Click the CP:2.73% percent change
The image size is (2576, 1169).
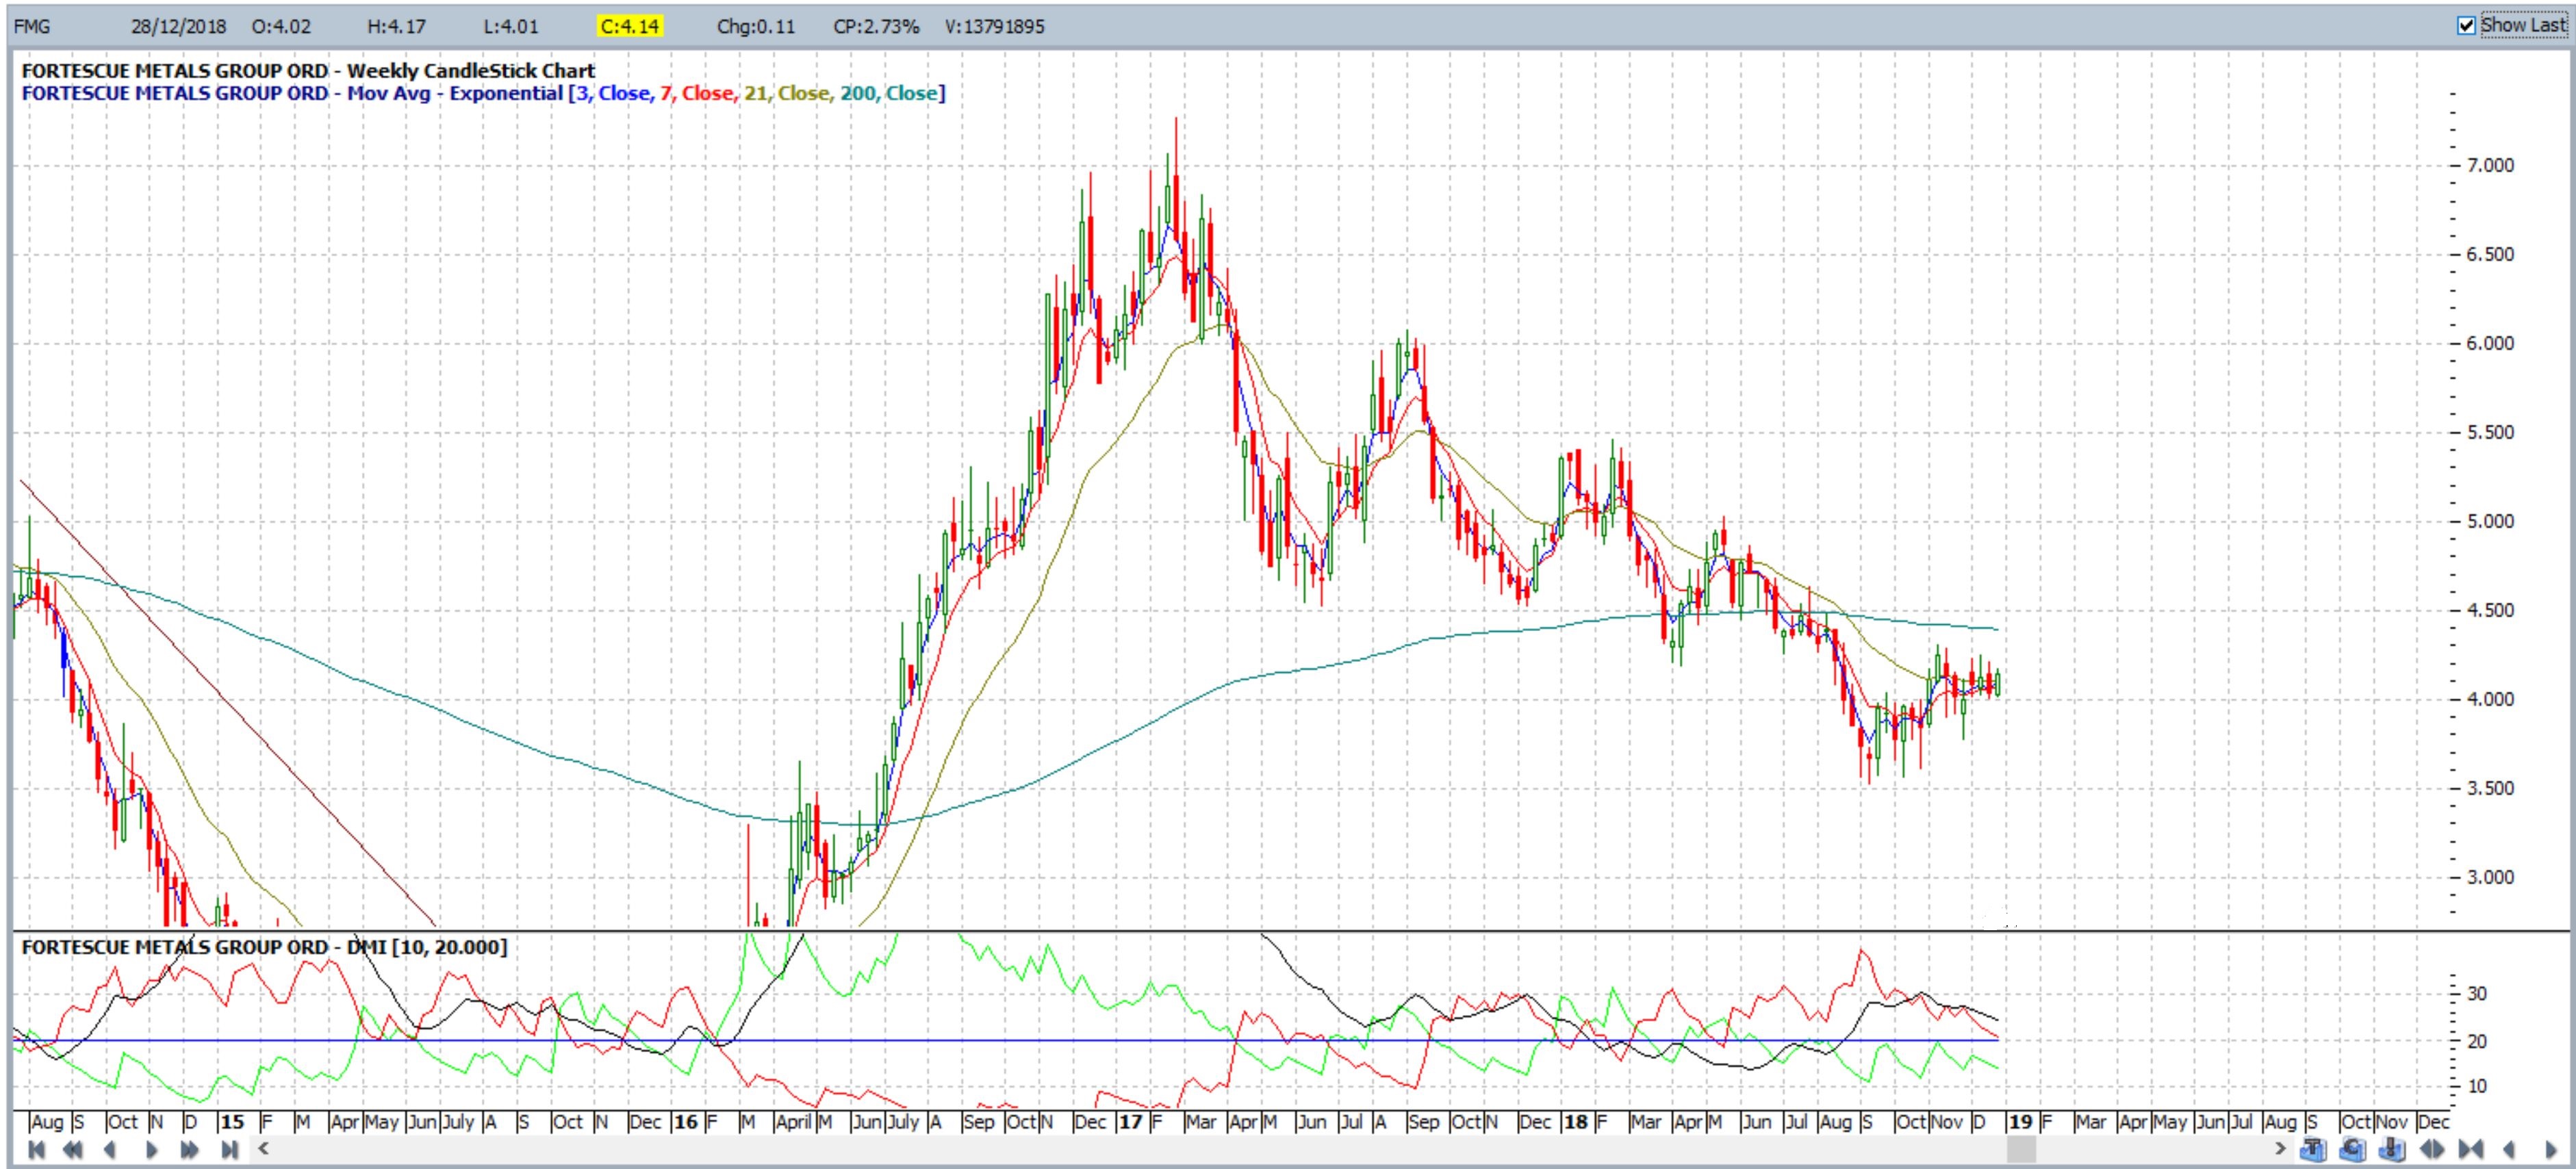[876, 27]
